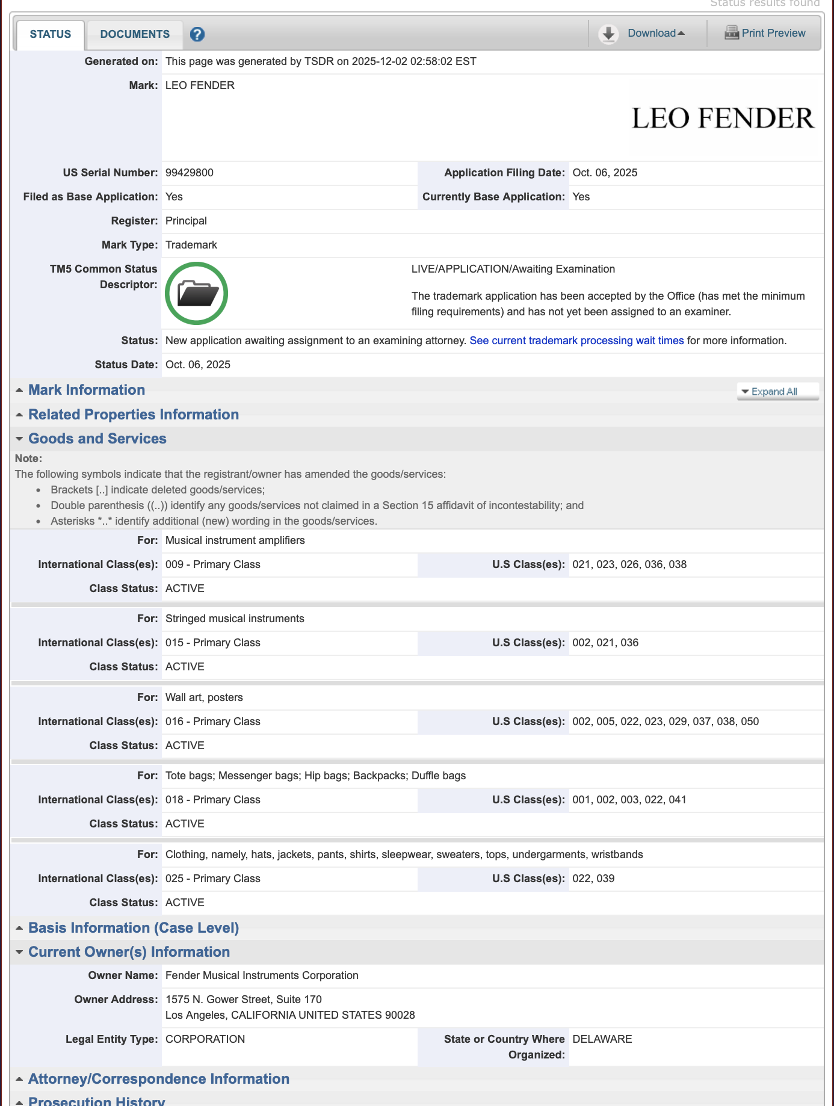Click owner name Fender Musical Instruments Corporation
Viewport: 834px width, 1106px height.
262,975
